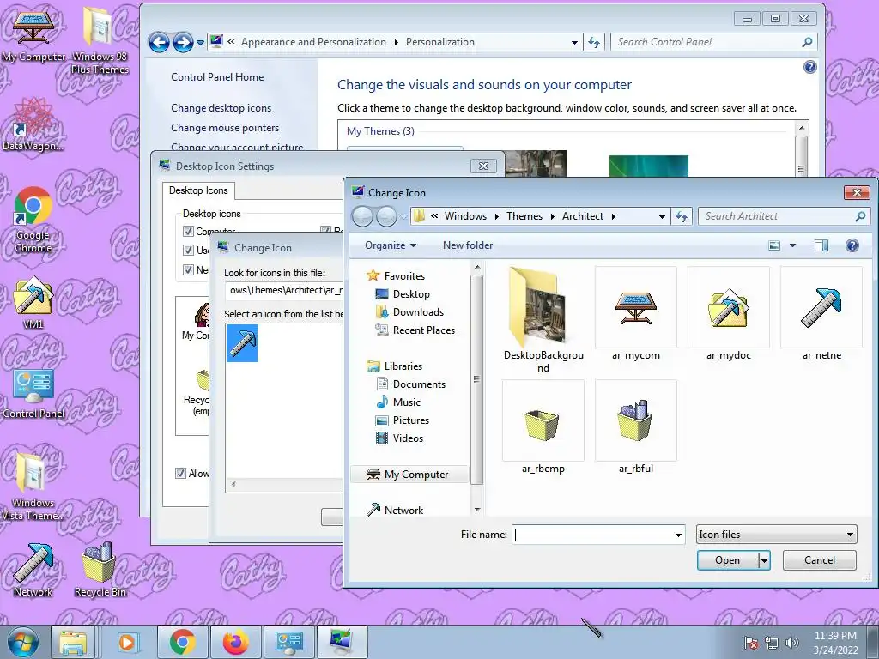Viewport: 879px width, 659px height.
Task: Open My Computer desktop icon
Action: pos(33,33)
